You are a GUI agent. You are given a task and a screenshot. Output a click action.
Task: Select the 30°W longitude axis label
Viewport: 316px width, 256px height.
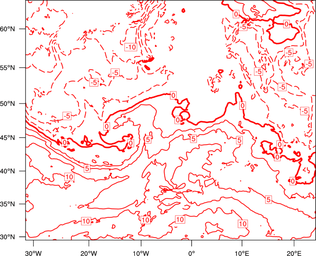click(x=33, y=253)
